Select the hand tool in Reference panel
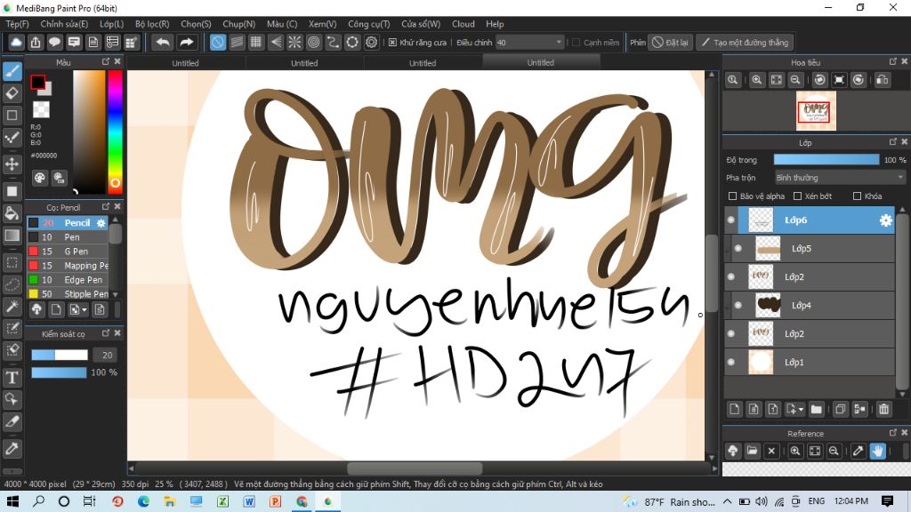The image size is (911, 512). (877, 451)
